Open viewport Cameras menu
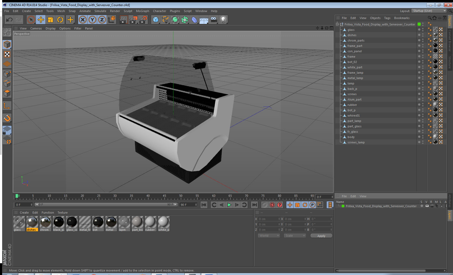 coord(36,28)
